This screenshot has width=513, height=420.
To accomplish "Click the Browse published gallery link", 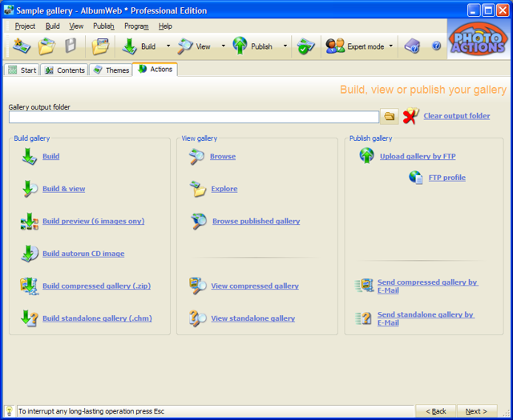I will click(x=256, y=221).
